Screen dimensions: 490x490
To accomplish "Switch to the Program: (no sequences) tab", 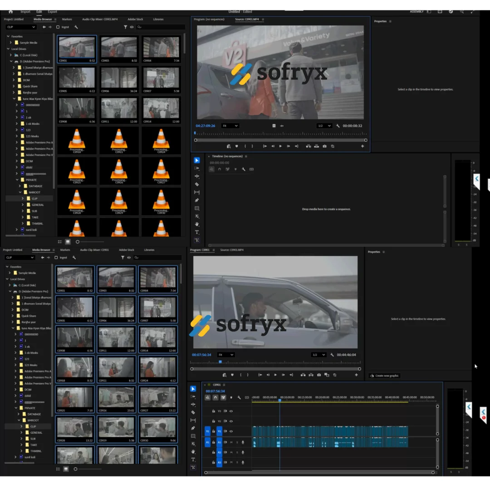I will tap(209, 20).
